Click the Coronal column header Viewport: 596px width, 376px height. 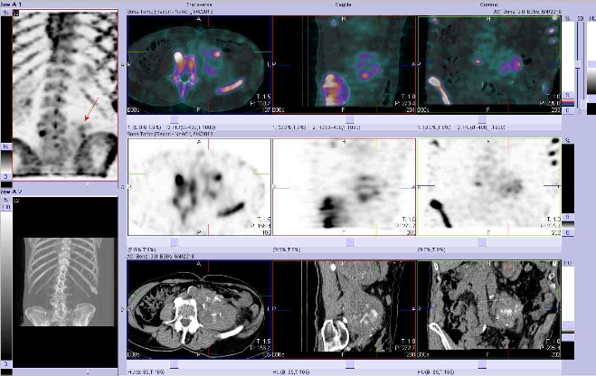(489, 5)
